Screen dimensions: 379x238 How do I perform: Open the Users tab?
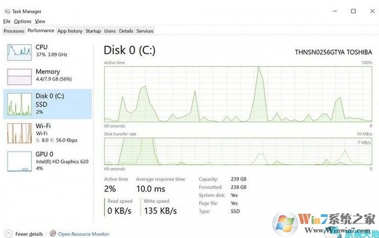click(110, 31)
